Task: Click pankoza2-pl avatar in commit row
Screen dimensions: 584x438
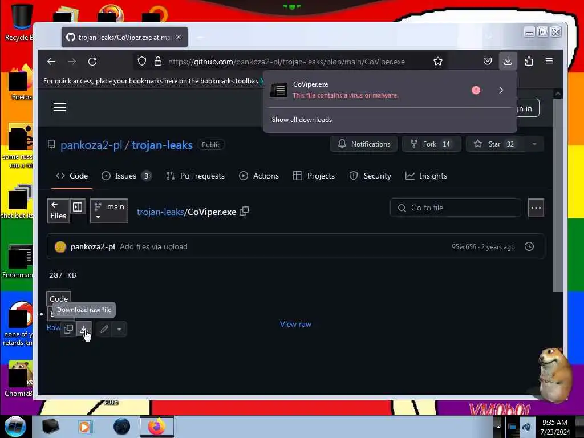Action: pos(60,246)
